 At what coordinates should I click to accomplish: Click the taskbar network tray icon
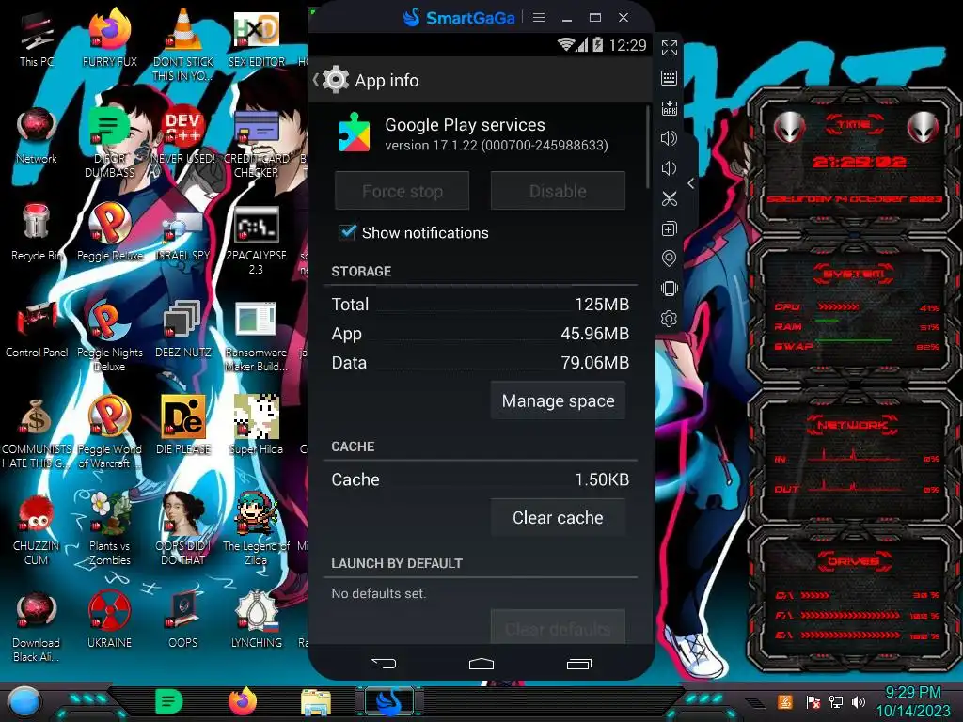836,701
